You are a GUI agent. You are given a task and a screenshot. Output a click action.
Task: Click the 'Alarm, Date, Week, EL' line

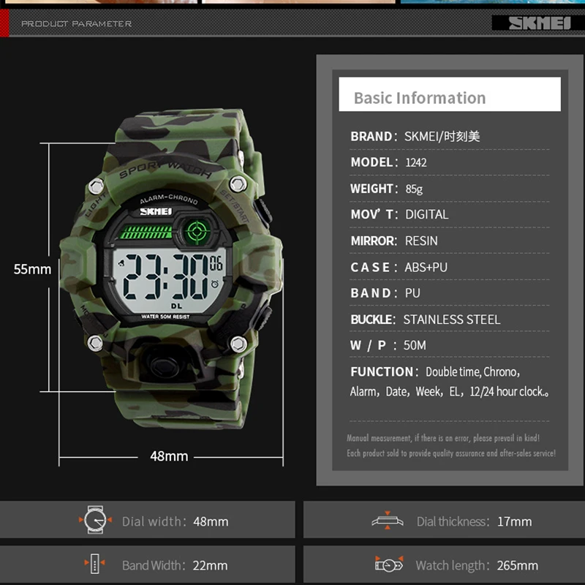449,391
